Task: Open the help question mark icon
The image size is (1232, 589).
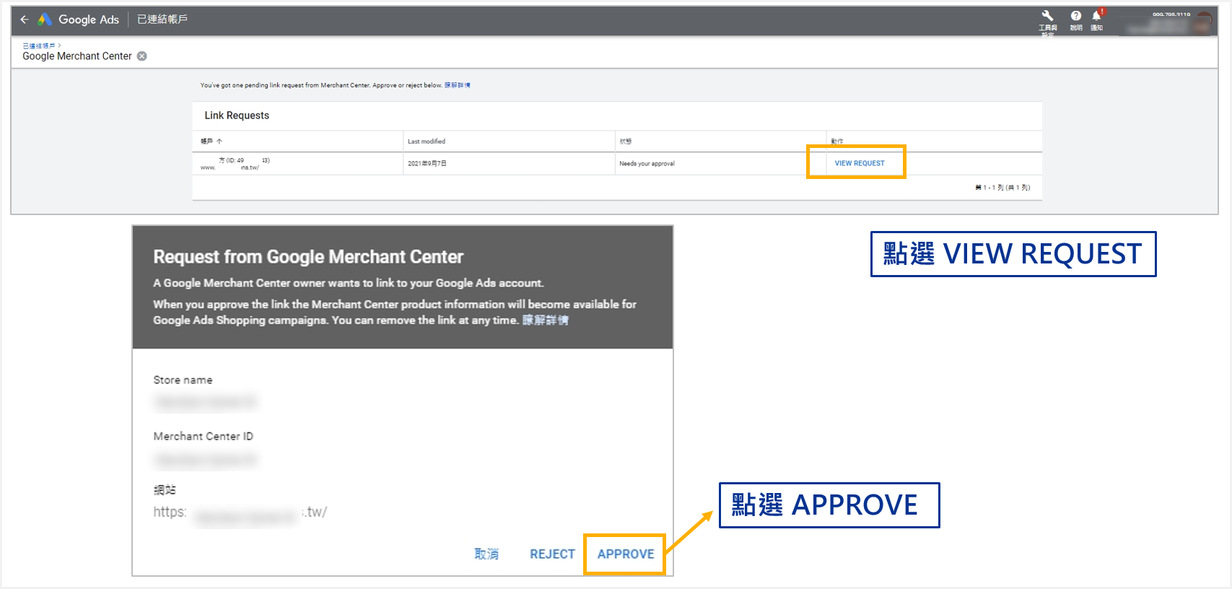Action: click(x=1075, y=16)
